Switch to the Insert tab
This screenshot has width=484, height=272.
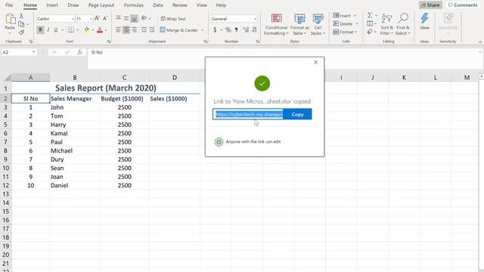click(52, 5)
